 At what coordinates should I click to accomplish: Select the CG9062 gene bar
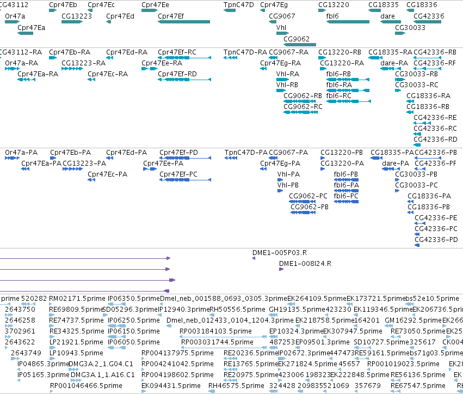point(300,45)
